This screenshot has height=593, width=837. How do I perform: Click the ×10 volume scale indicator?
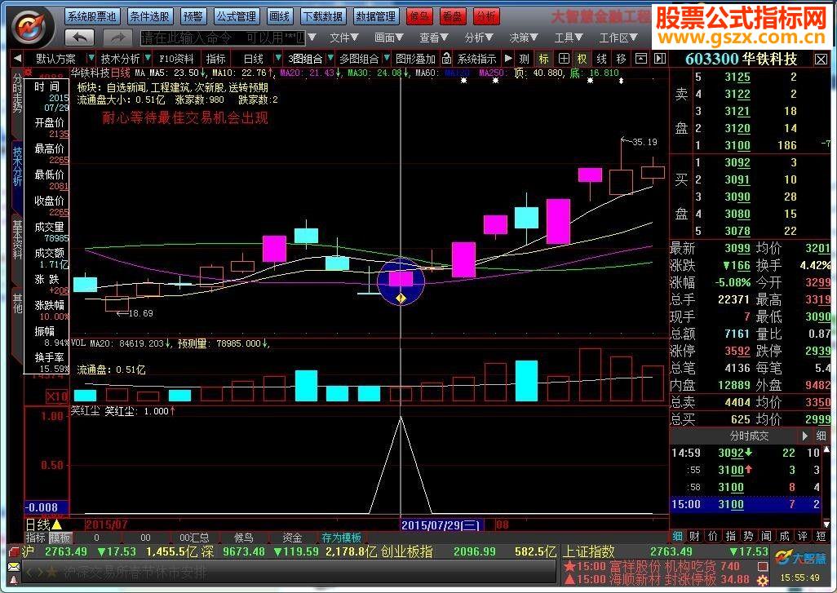pos(57,396)
